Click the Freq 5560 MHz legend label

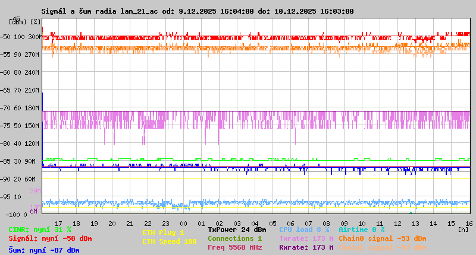pos(234,247)
